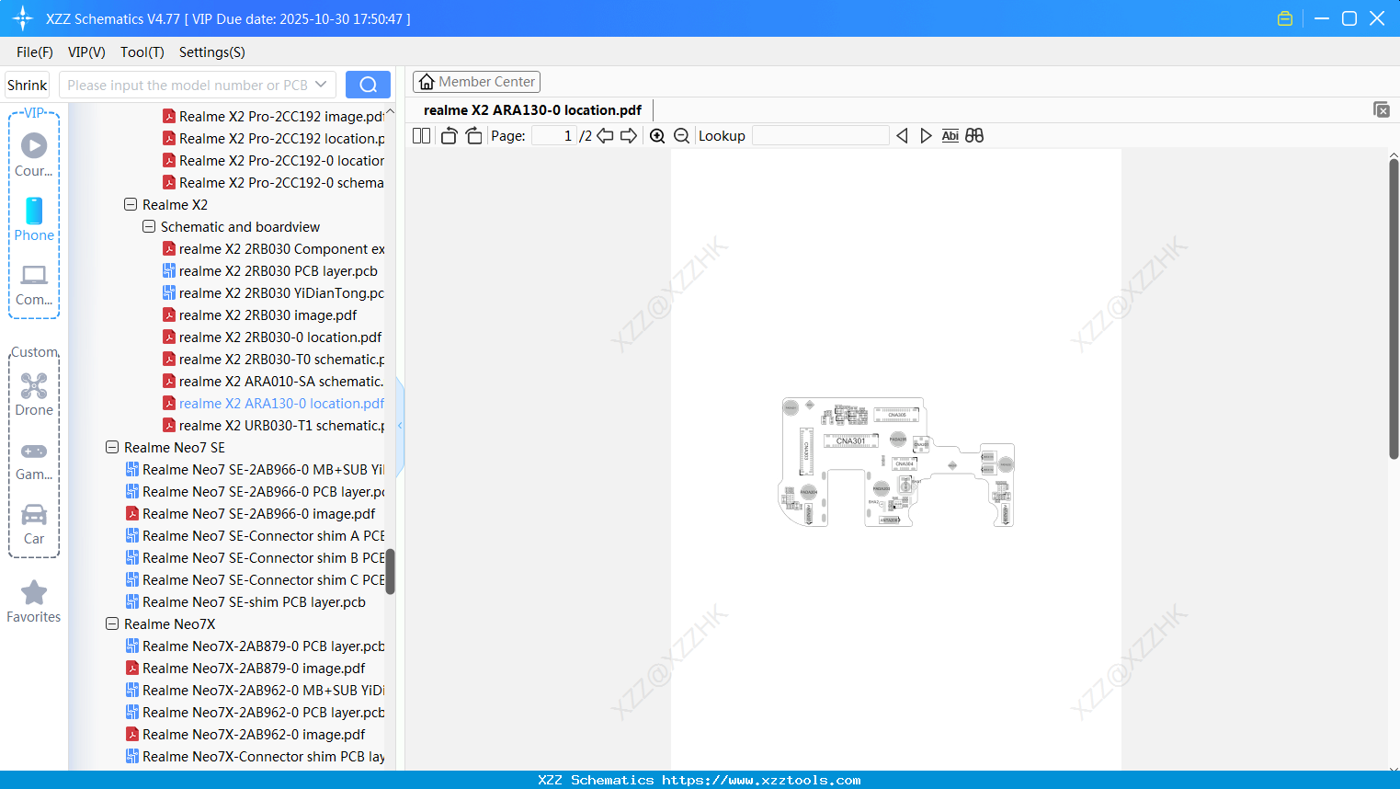Click the XZZ Schematics app logo
Viewport: 1400px width, 789px height.
point(22,18)
